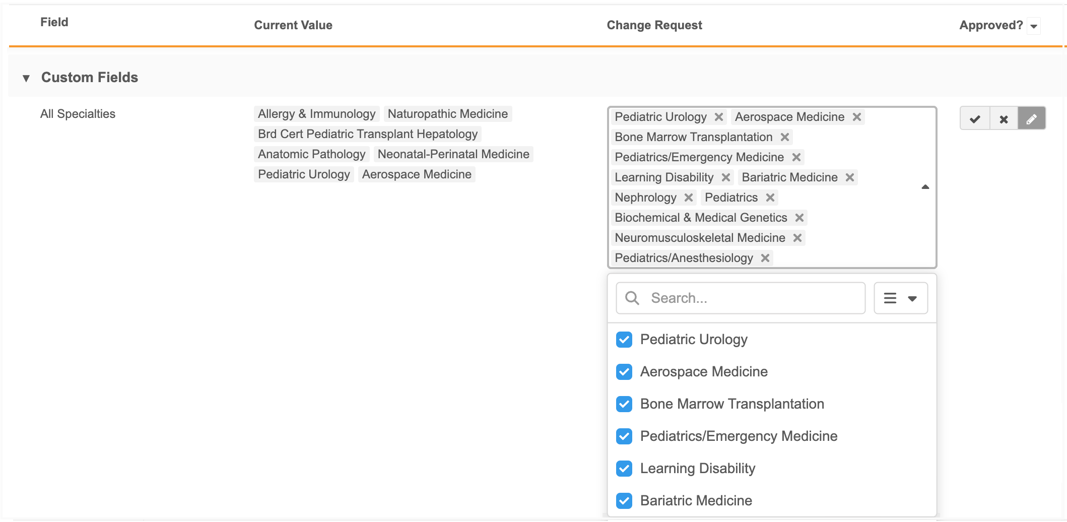Select the Pediatrics/Emergency Medicine list option

[739, 436]
